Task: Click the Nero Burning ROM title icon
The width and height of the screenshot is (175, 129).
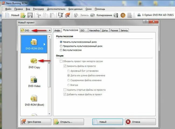Action: (3, 3)
